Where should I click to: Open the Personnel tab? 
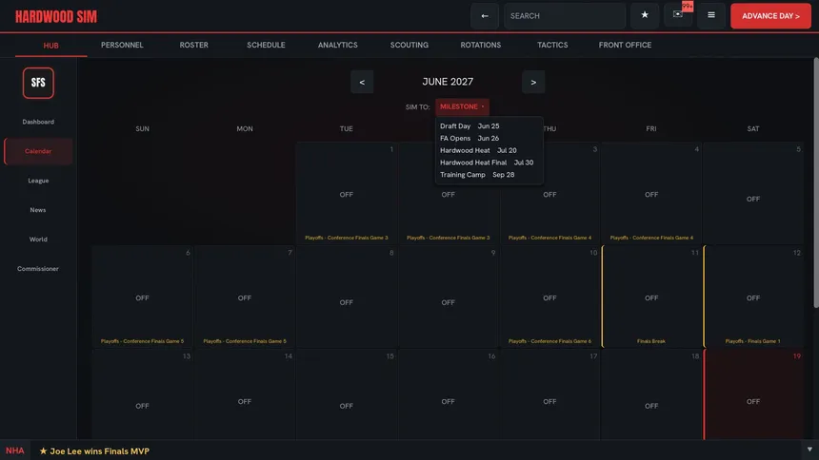(x=122, y=45)
